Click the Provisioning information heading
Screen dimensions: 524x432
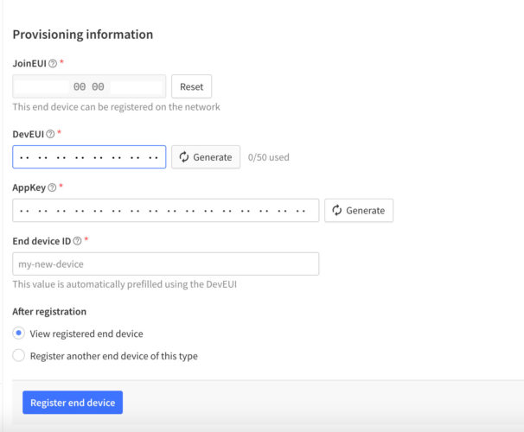pos(82,35)
